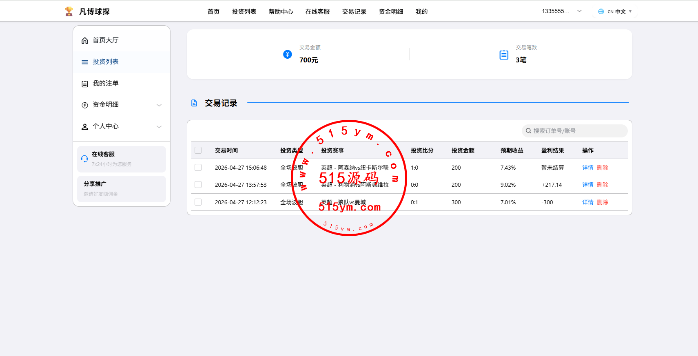This screenshot has height=356, width=698.
Task: Click the clipboard icon beside 我的注单
Action: point(85,84)
